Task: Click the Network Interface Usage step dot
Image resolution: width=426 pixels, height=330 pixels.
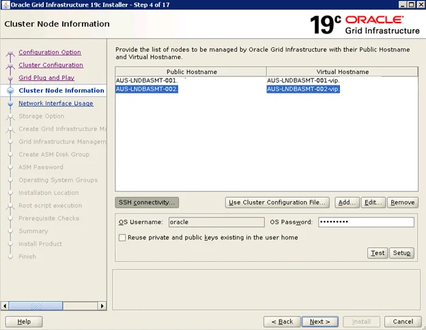Action: tap(10, 104)
